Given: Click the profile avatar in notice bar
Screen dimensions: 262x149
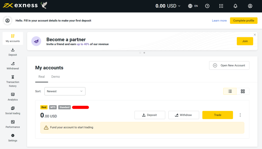Looking at the screenshot, I should (x=7, y=21).
